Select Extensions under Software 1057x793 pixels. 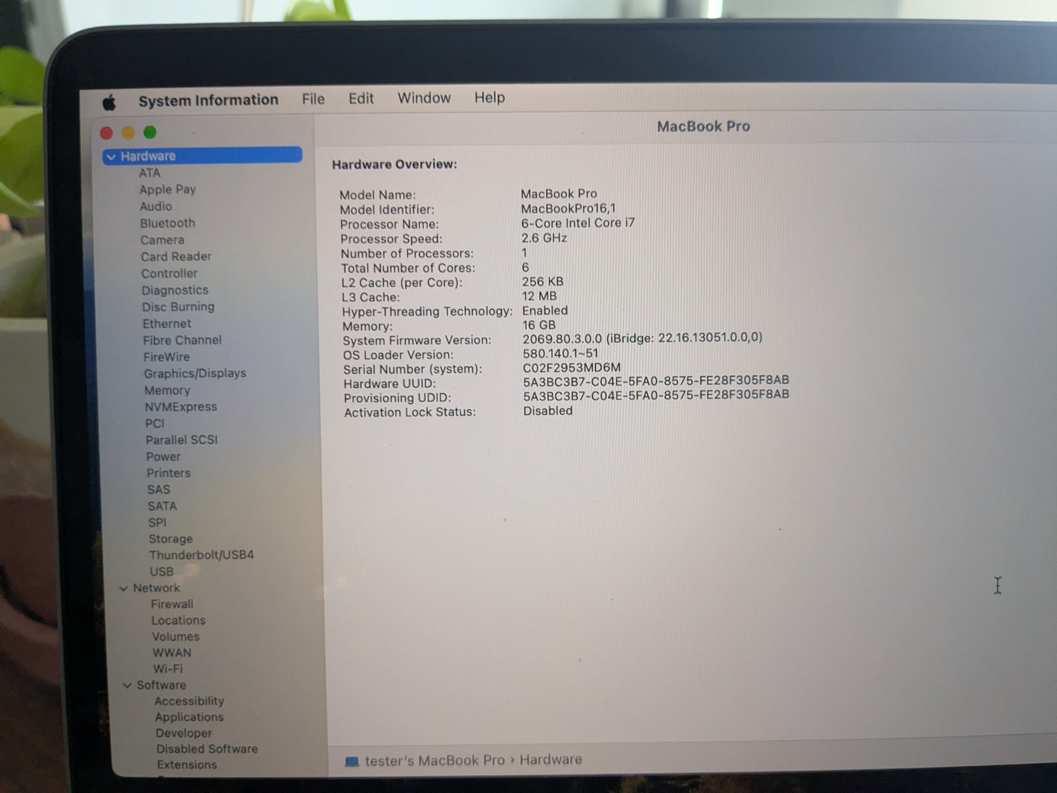click(187, 765)
